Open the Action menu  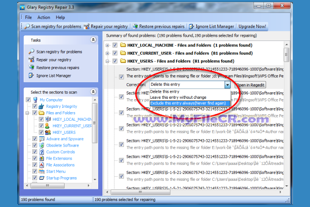tap(43, 17)
